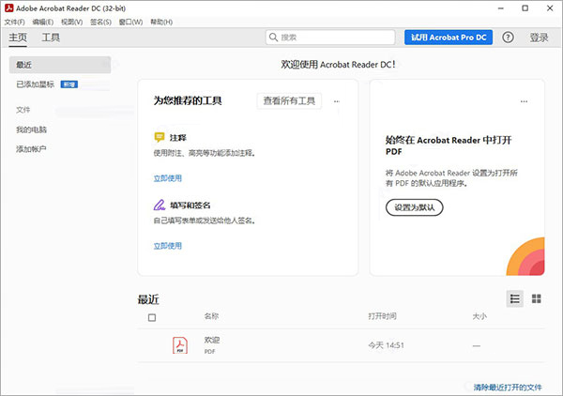Click into the 搜索 search field
The image size is (563, 396).
pos(330,38)
